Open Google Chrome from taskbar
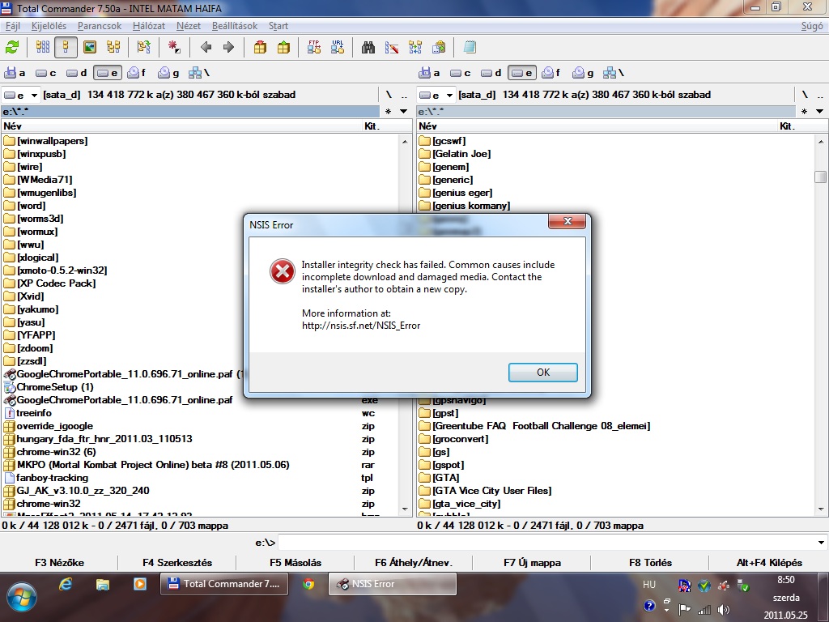The width and height of the screenshot is (829, 622). (x=308, y=584)
